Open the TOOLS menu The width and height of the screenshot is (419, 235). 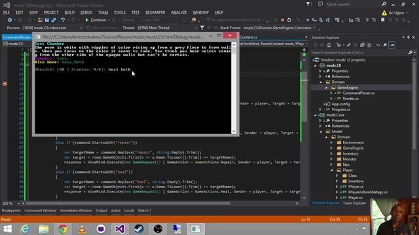[119, 12]
